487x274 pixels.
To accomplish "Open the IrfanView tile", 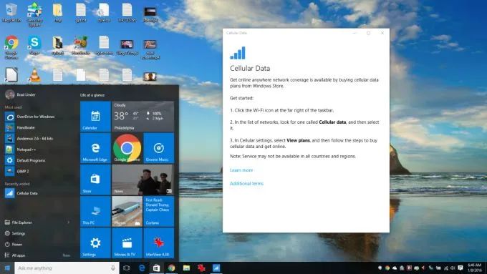I will [159, 243].
